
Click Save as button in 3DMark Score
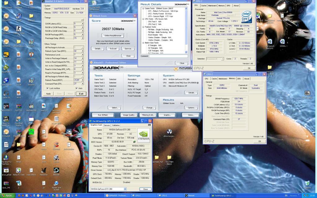point(128,49)
